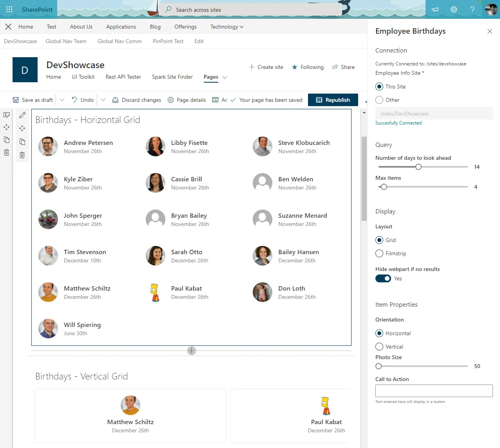This screenshot has width=500, height=448.
Task: Click the edit web part pencil icon
Action: 22,115
